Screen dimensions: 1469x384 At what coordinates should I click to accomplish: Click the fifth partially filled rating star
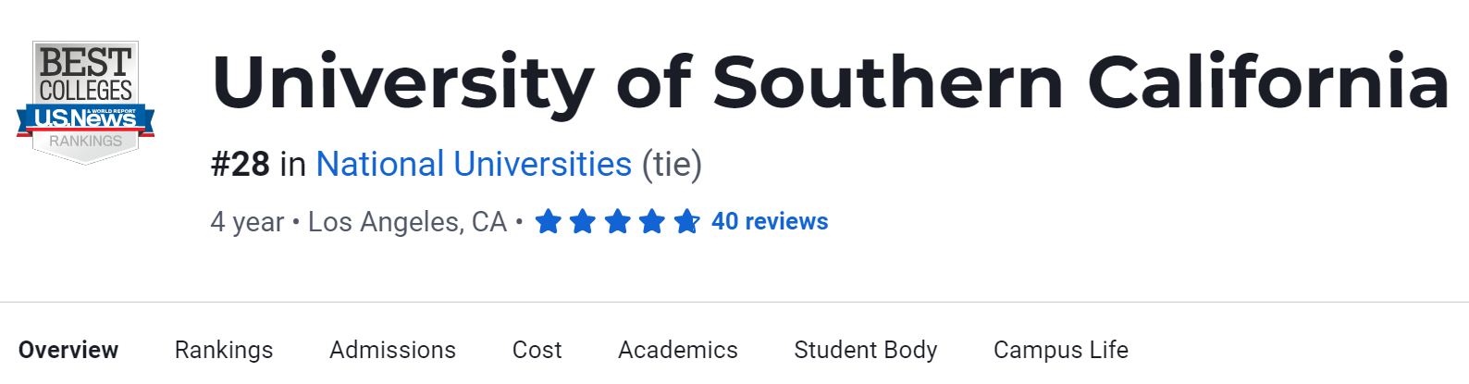click(x=686, y=222)
